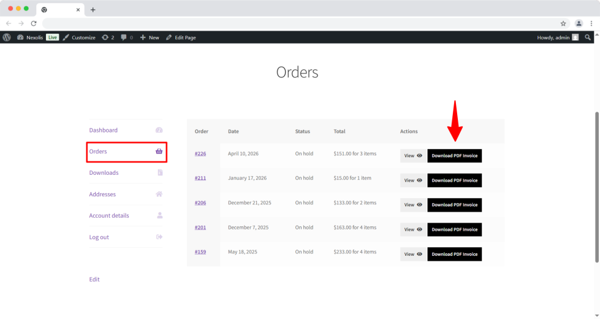This screenshot has height=319, width=600.
Task: Click the May 18, 2025 date cell
Action: tap(243, 252)
